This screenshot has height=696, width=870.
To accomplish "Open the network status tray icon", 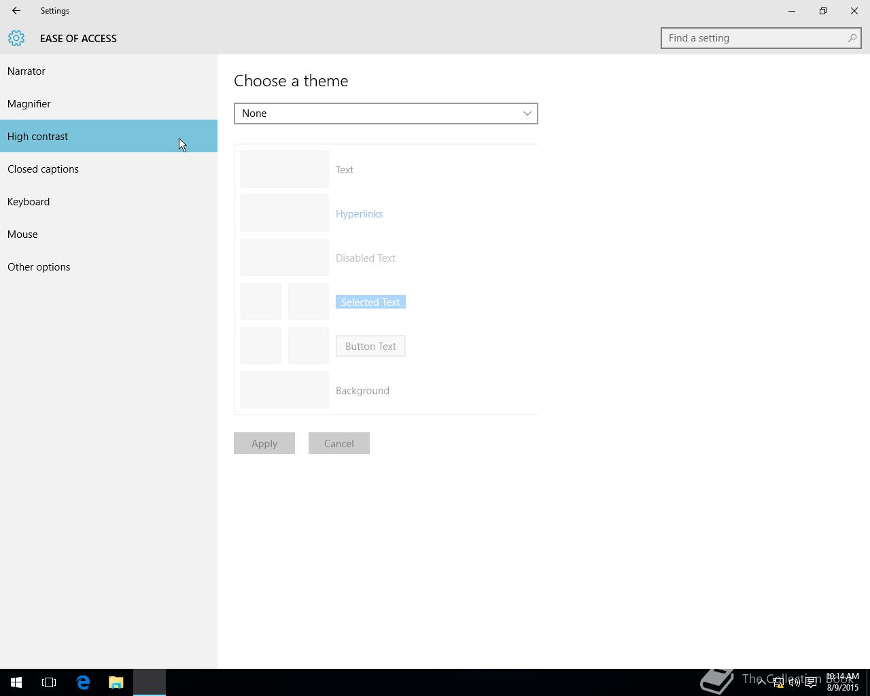I will pyautogui.click(x=778, y=682).
